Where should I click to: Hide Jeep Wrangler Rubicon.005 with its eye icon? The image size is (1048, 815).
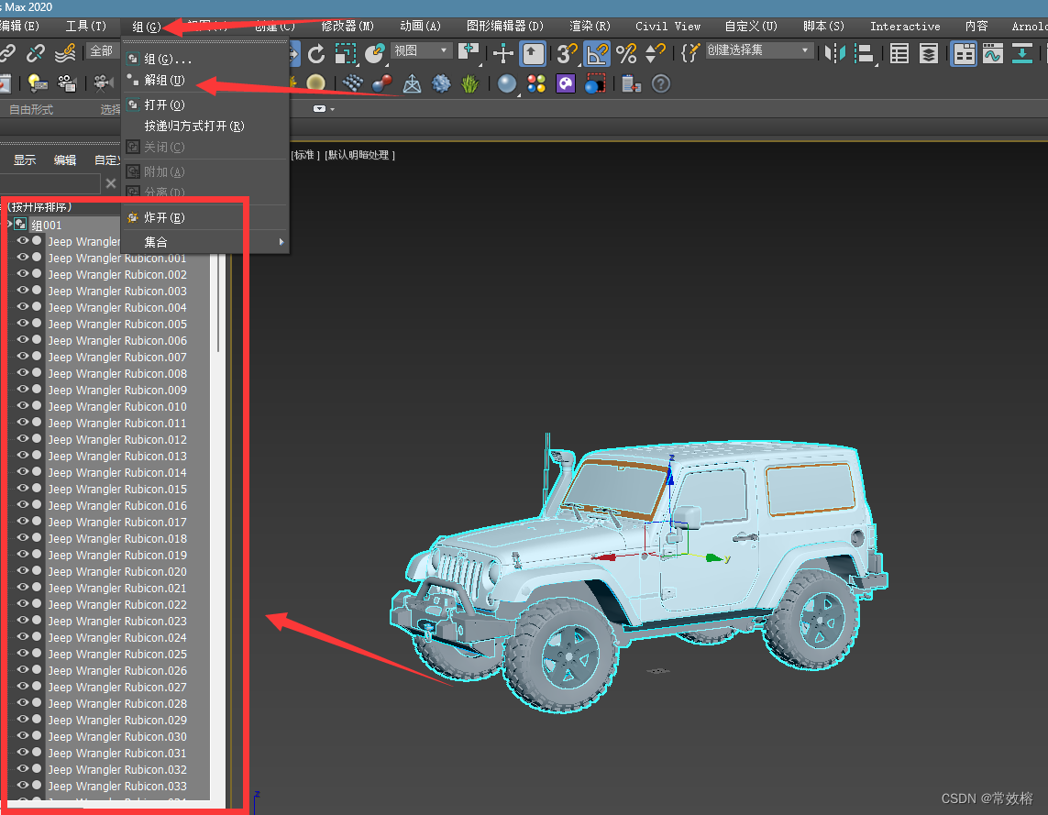pos(23,323)
